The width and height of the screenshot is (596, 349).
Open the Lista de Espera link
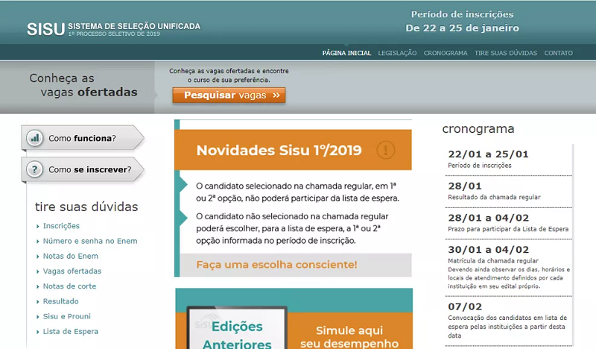[x=70, y=332]
